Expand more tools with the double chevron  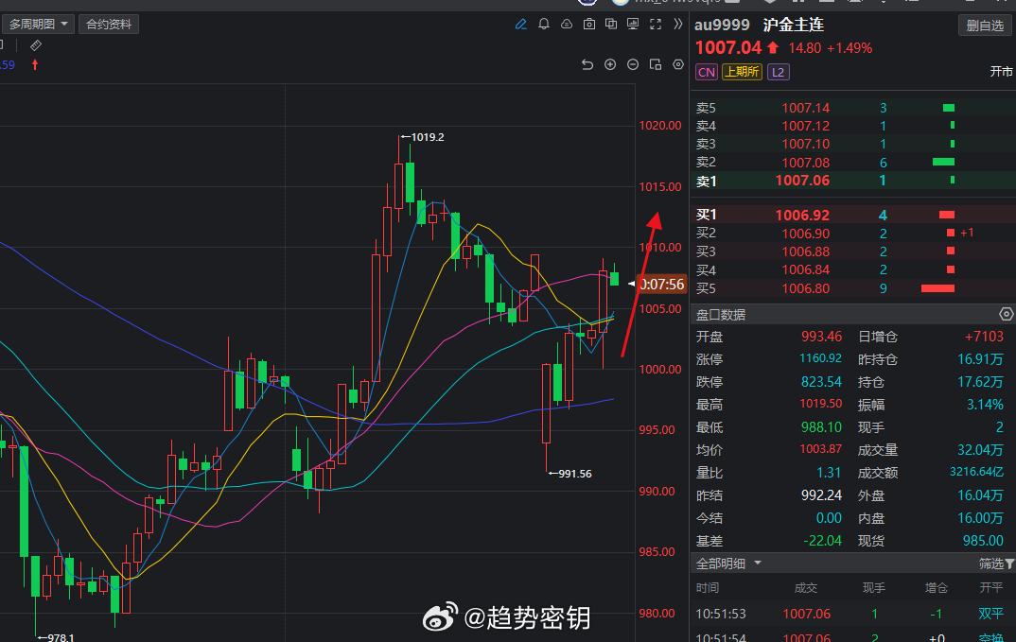677,24
